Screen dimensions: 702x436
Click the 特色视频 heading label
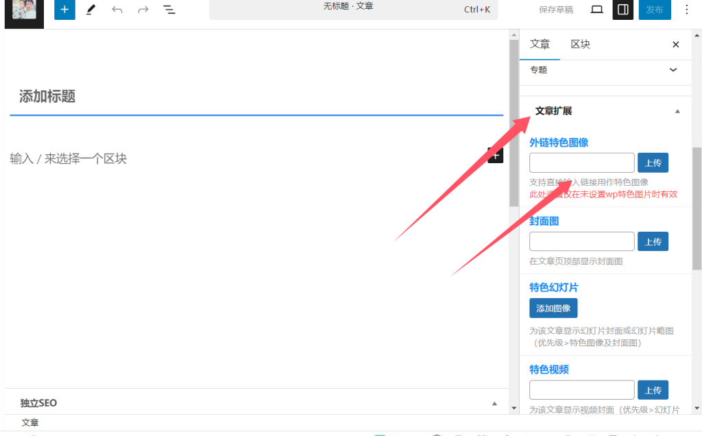pyautogui.click(x=549, y=370)
